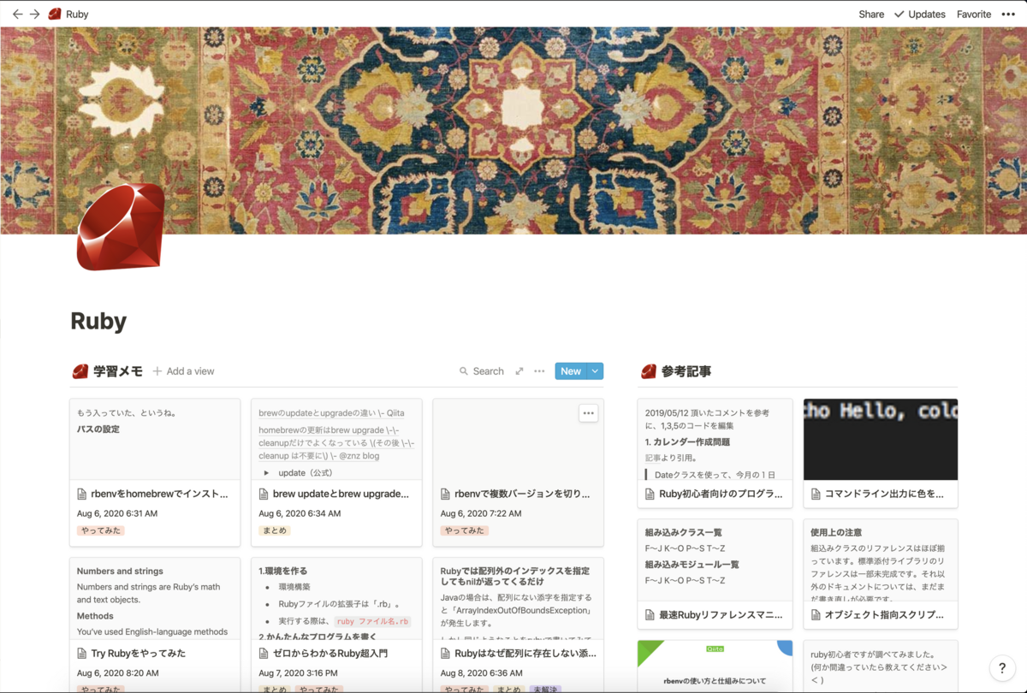Screen dimensions: 1027x693
Task: Click the 1. カレンダー作成問題 heading
Action: (x=687, y=442)
